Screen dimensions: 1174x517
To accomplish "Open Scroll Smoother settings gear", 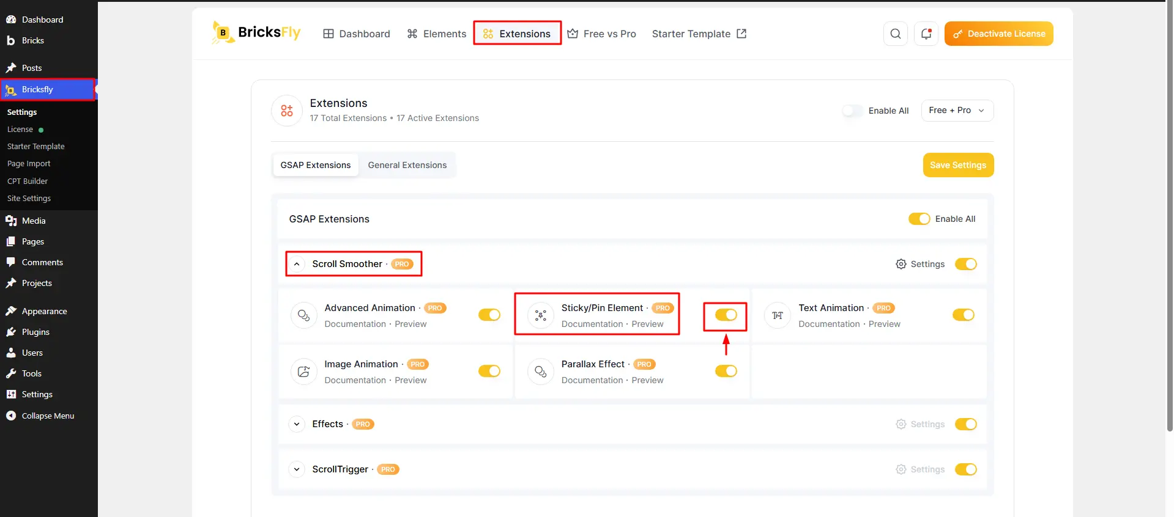I will tap(901, 264).
